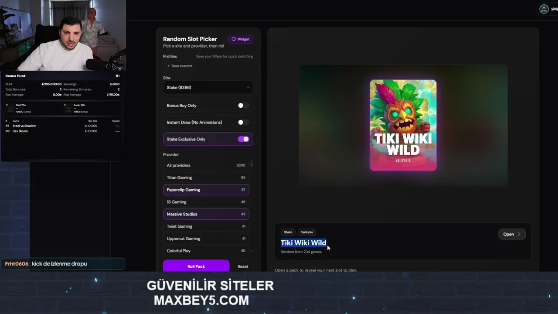The width and height of the screenshot is (558, 314).
Task: Choose the Colorful Play provider
Action: point(206,251)
